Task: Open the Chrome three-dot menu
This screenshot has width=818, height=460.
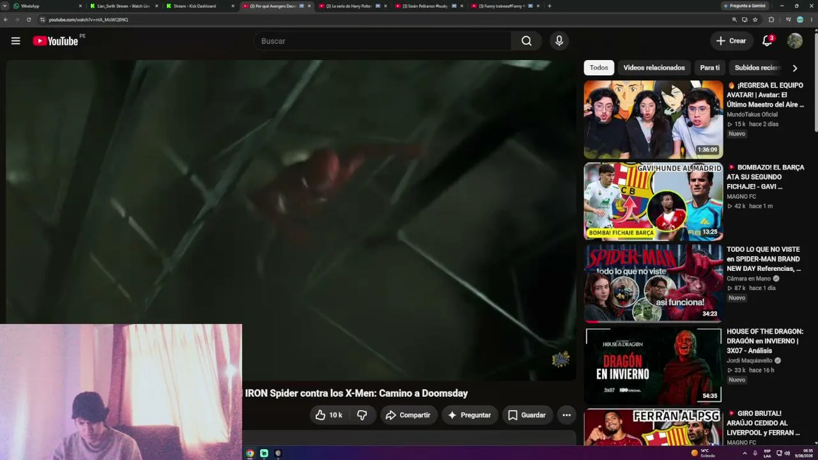Action: (812, 20)
